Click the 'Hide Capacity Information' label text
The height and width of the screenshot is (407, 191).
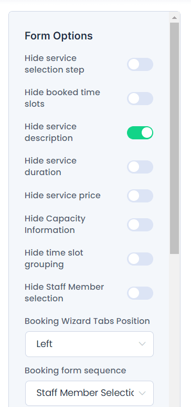[55, 224]
